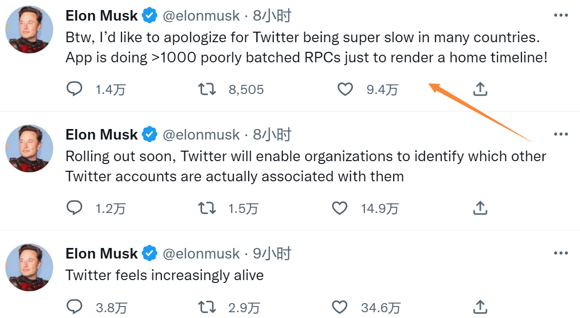This screenshot has height=318, width=580.
Task: Reply to the Twitter slow apology tweet
Action: coord(74,89)
